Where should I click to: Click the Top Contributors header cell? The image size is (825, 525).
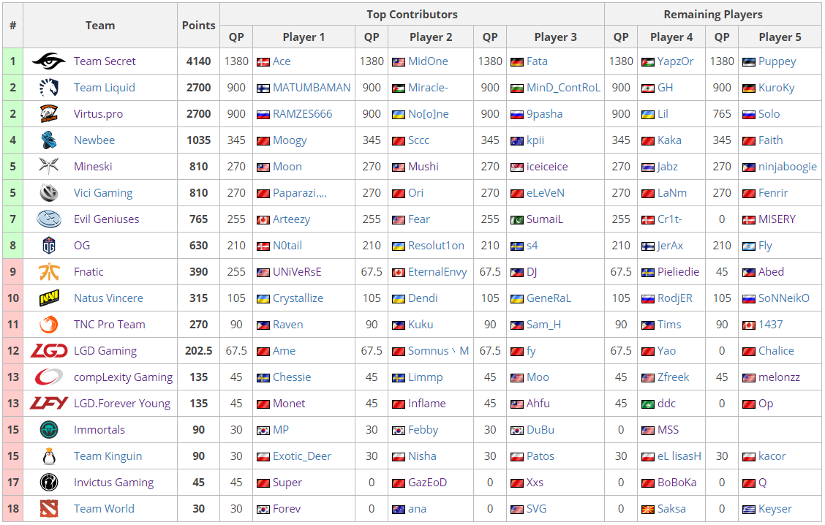(412, 15)
